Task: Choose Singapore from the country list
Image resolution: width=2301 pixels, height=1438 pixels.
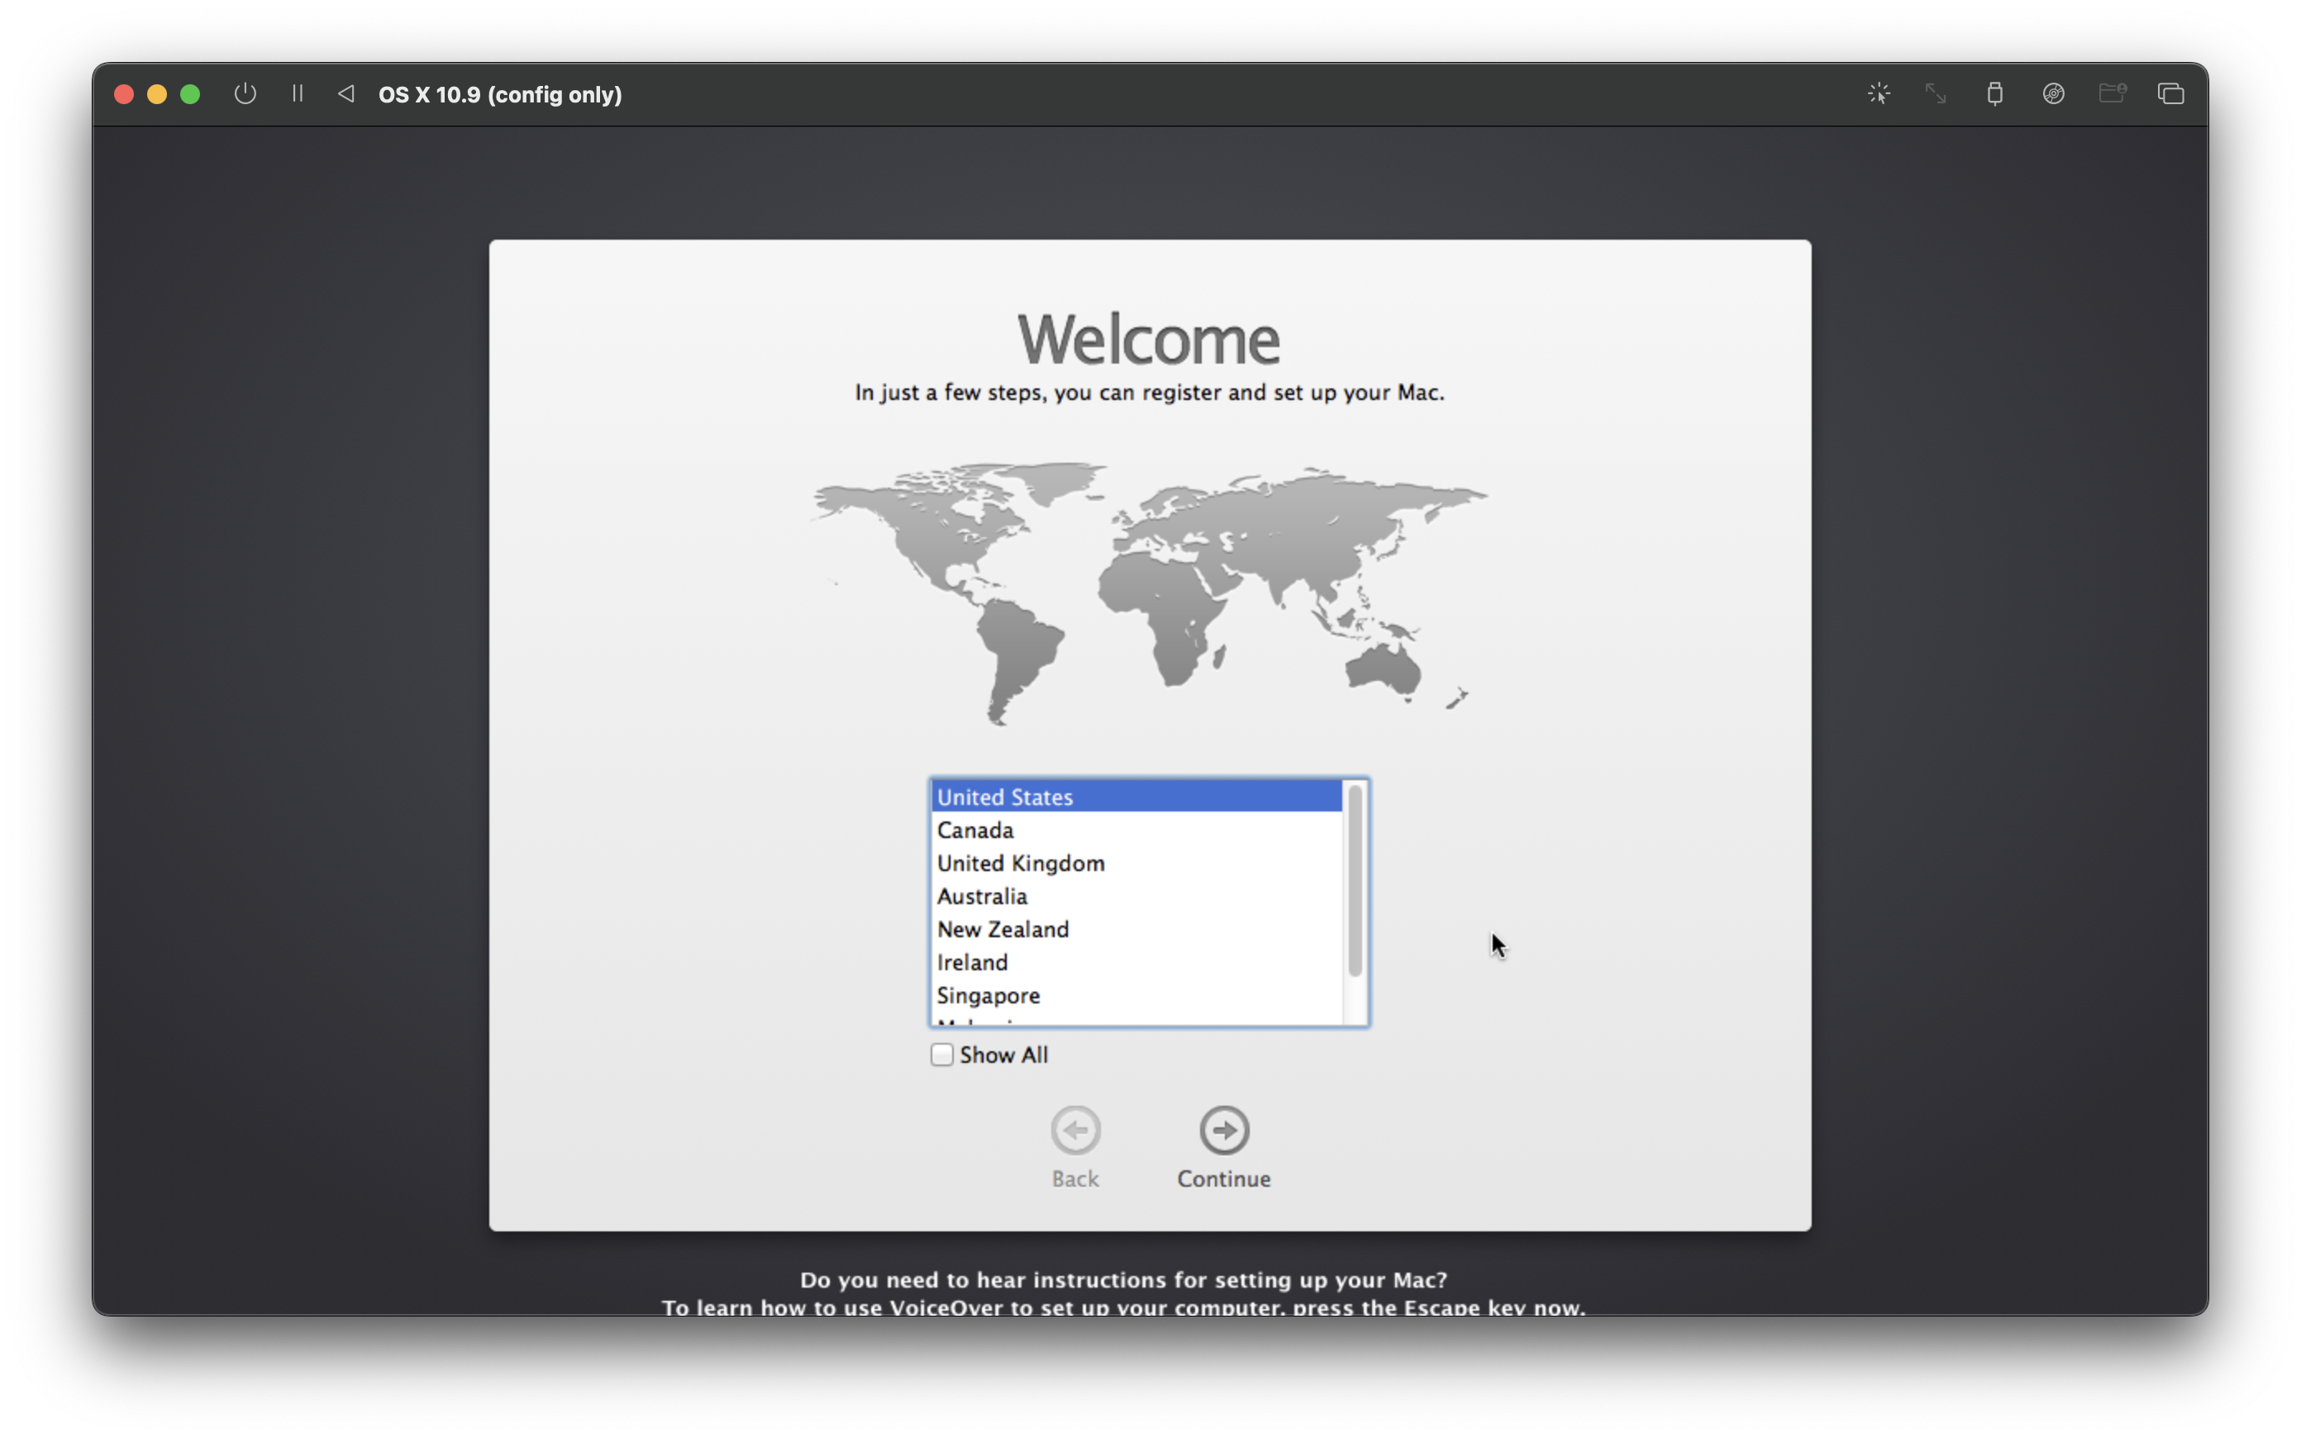Action: coord(988,996)
